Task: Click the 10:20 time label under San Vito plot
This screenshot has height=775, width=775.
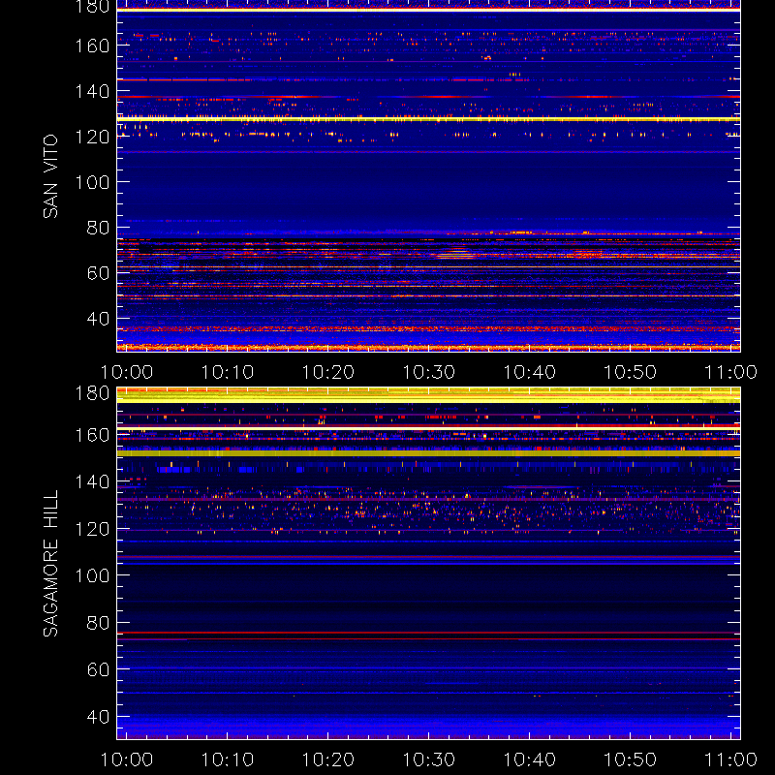Action: point(328,372)
